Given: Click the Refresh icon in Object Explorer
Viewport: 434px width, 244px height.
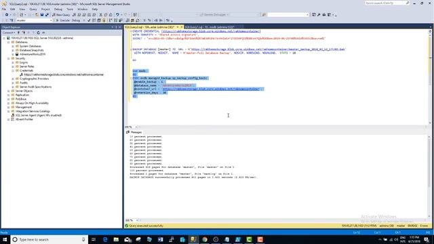Looking at the screenshot, I should [x=39, y=33].
